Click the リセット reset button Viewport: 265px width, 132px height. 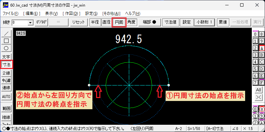point(79,22)
